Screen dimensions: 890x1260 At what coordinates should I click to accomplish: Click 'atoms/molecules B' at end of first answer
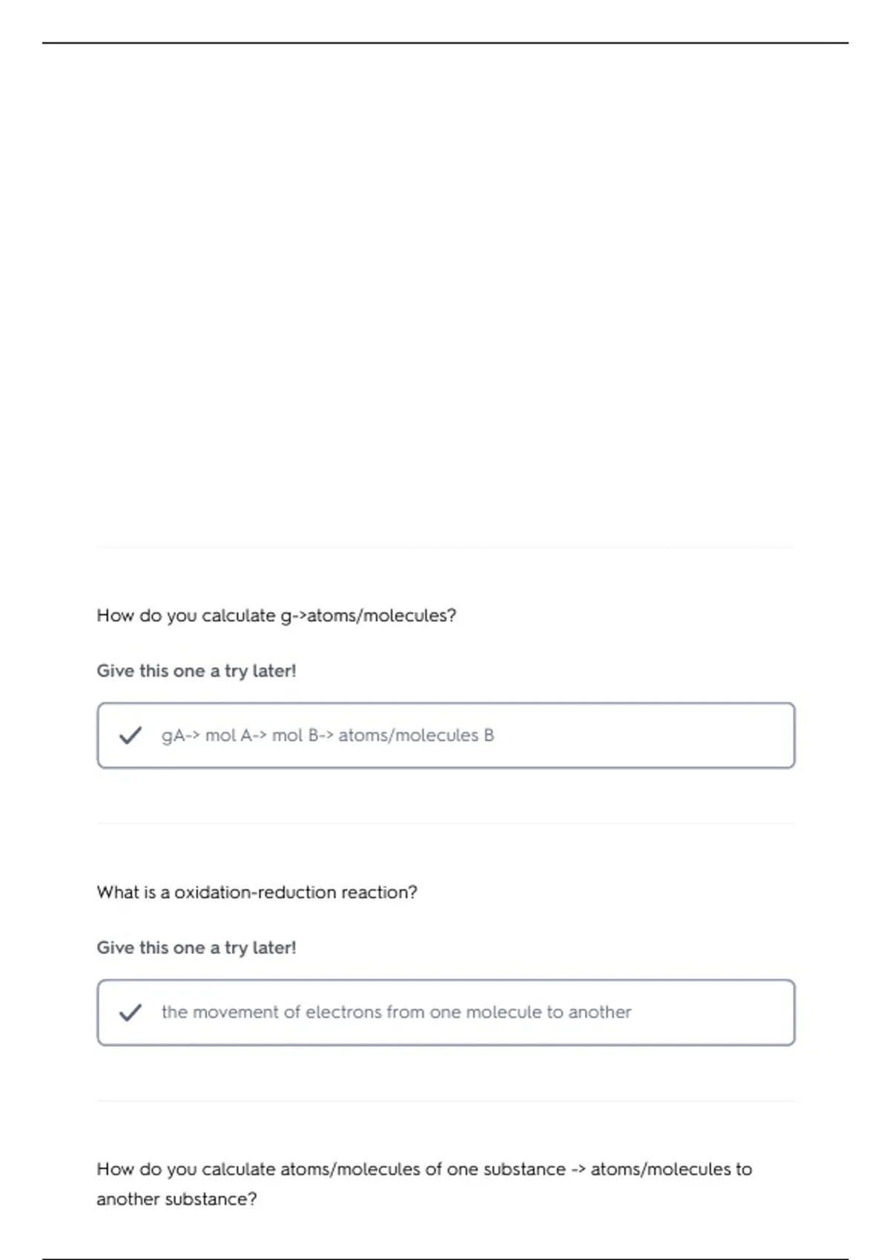coord(416,735)
